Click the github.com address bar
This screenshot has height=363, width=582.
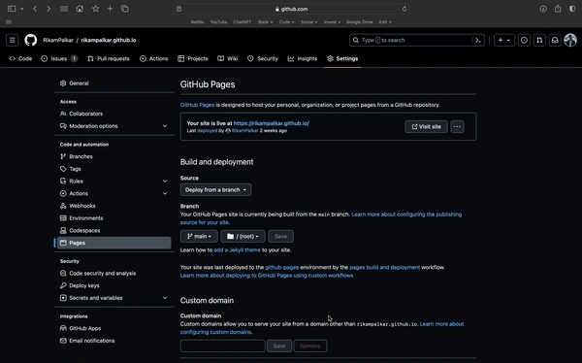coord(291,9)
